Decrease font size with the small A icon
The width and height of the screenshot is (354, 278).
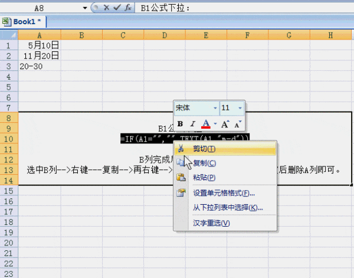[238, 124]
